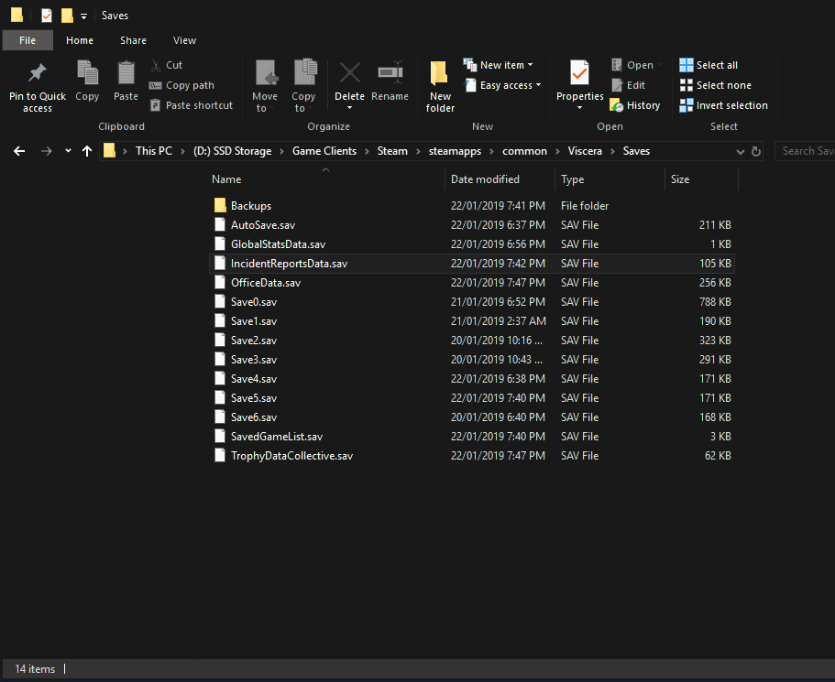Open the Copy to menu
Image resolution: width=835 pixels, height=682 pixels.
click(304, 86)
